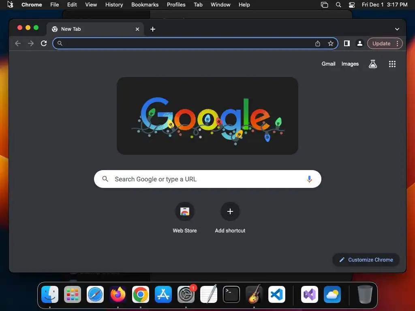Open the Trash in the Dock
This screenshot has width=415, height=311.
tap(365, 294)
